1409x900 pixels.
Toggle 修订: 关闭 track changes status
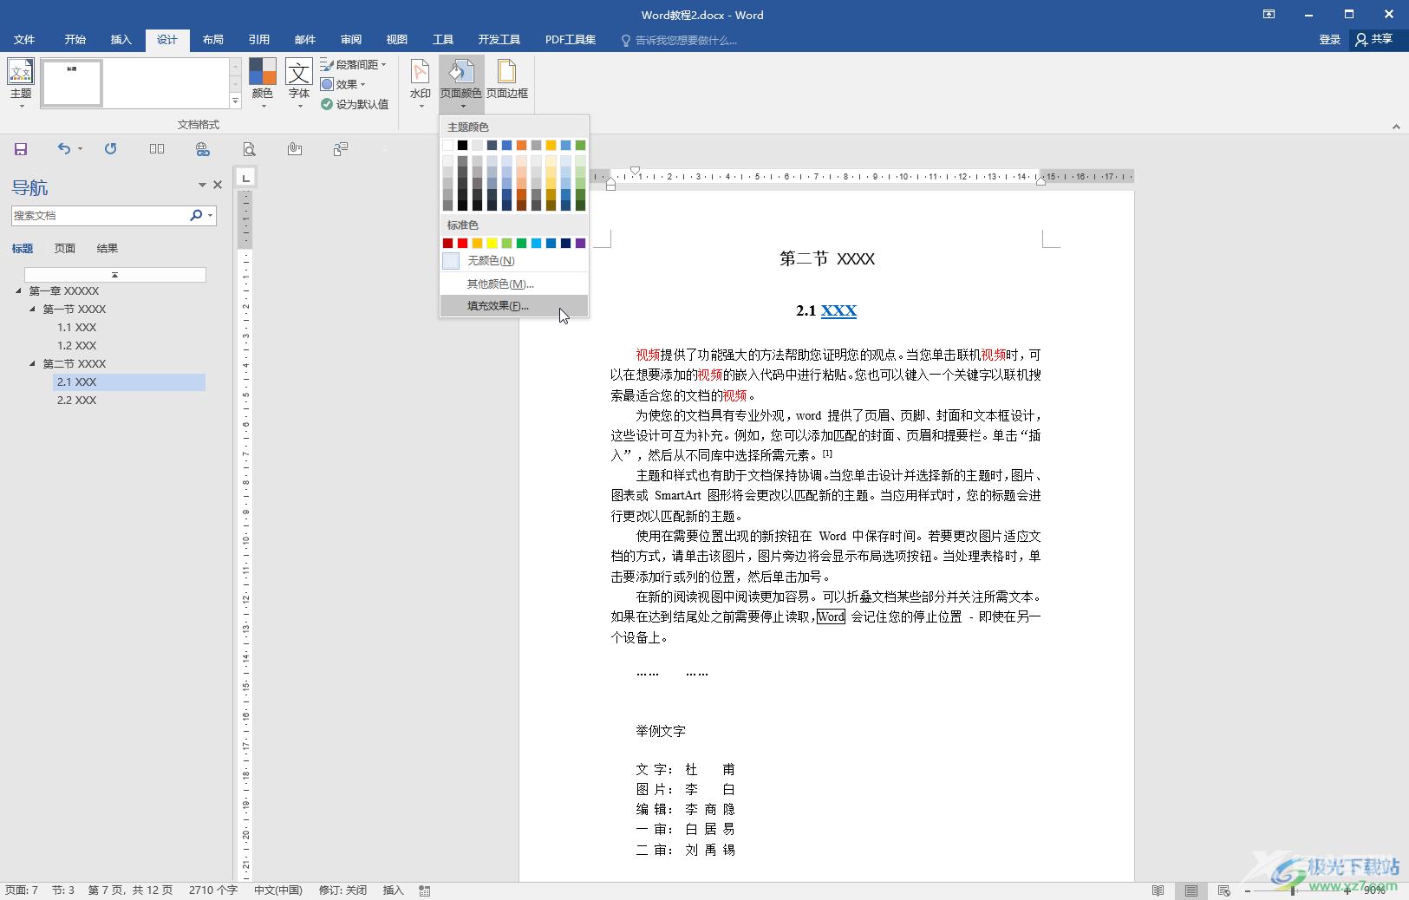(342, 890)
